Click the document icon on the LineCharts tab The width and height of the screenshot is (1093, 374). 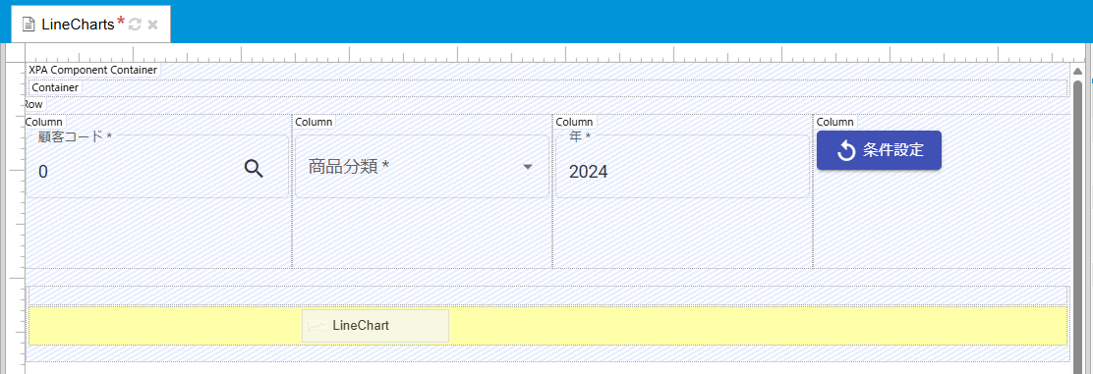29,25
